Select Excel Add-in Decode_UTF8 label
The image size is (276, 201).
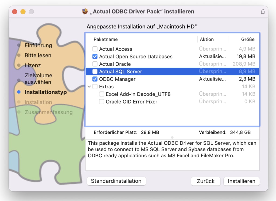click(138, 94)
